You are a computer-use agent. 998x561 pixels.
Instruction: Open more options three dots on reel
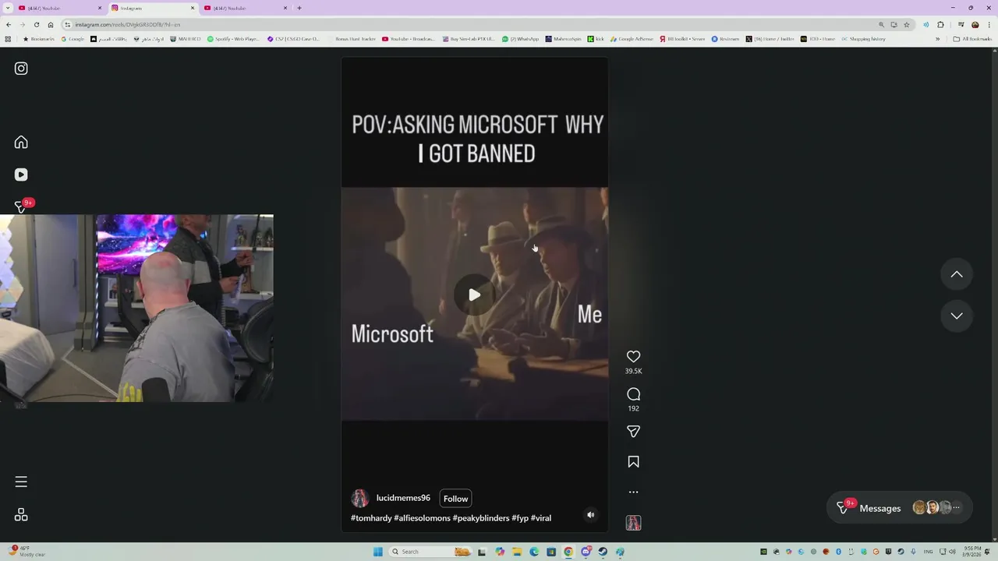[x=633, y=492]
